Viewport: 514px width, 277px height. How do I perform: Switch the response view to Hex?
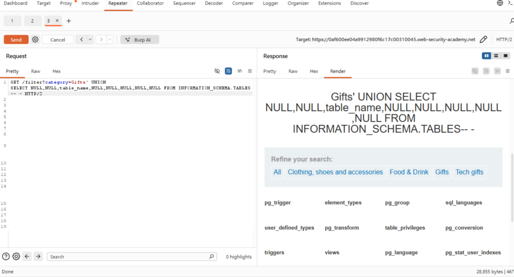[x=314, y=71]
